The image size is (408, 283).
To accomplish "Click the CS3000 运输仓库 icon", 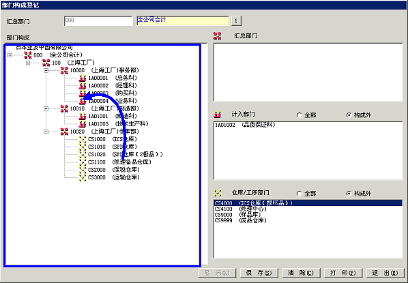I will (83, 177).
